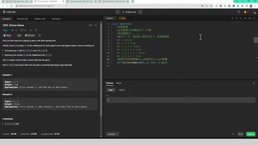The height and width of the screenshot is (145, 258).
Task: Open the Chrome profile avatar
Action: (251, 6)
